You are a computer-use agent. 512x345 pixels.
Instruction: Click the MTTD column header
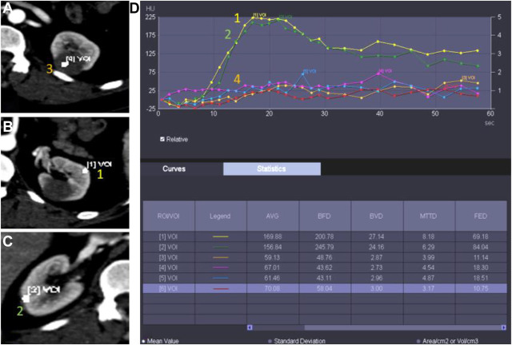tap(429, 216)
